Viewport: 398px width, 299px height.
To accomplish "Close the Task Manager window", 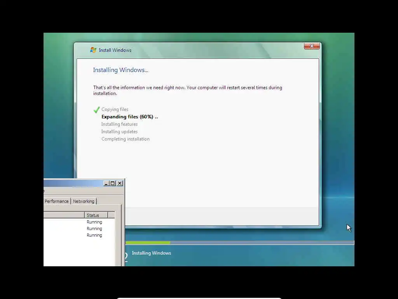I will [x=120, y=183].
